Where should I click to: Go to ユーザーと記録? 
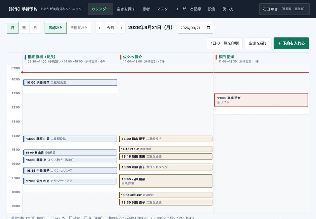click(x=188, y=9)
